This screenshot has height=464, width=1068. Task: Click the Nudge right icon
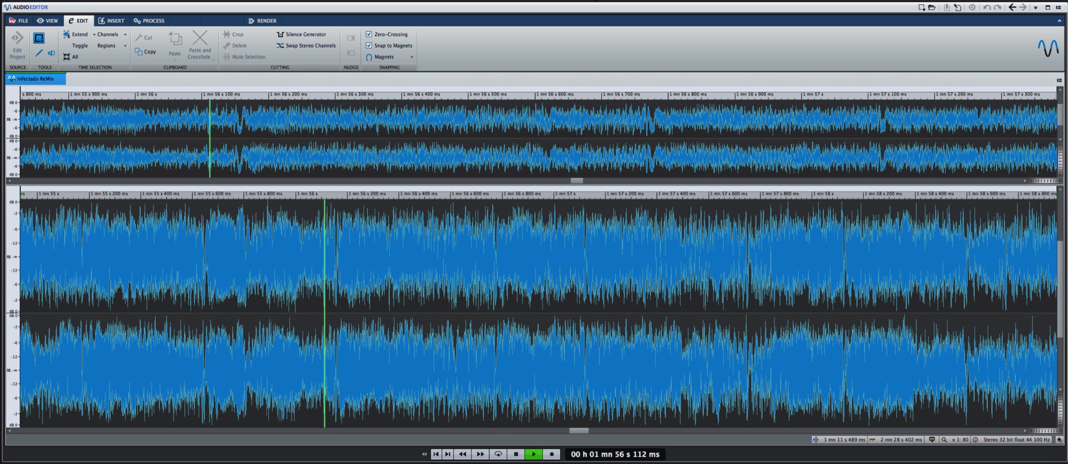pyautogui.click(x=351, y=53)
